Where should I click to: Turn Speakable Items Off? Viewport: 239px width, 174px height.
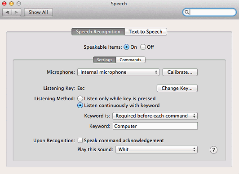click(x=143, y=47)
